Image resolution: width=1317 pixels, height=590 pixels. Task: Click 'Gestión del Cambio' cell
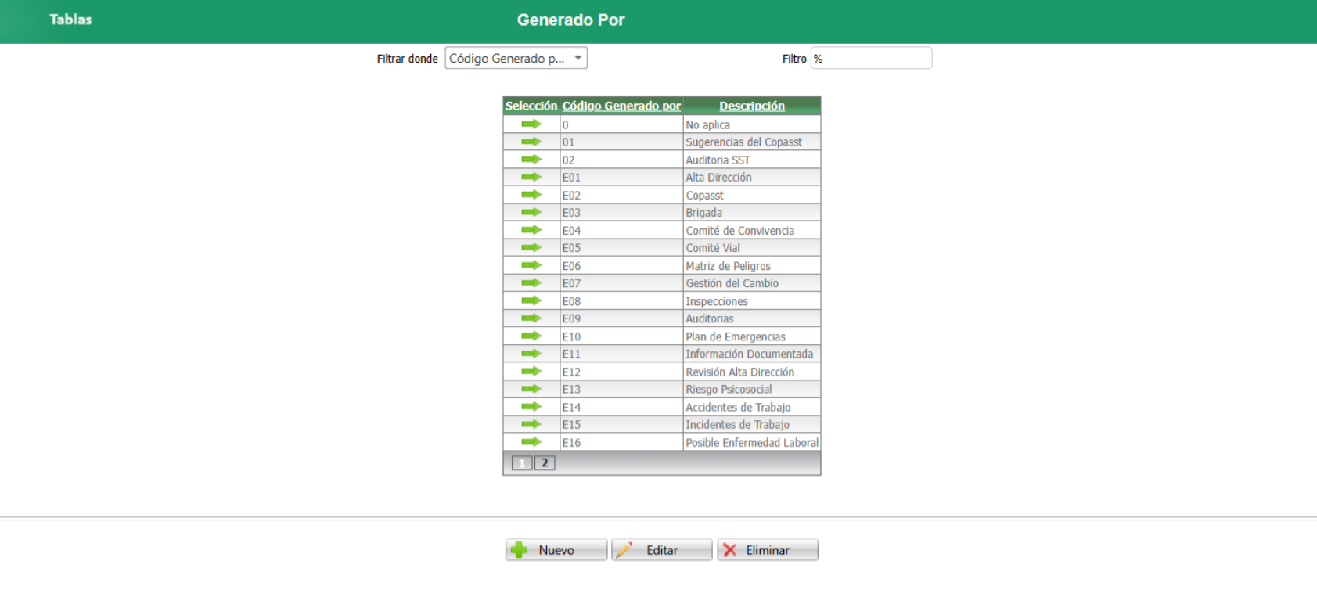pyautogui.click(x=752, y=283)
